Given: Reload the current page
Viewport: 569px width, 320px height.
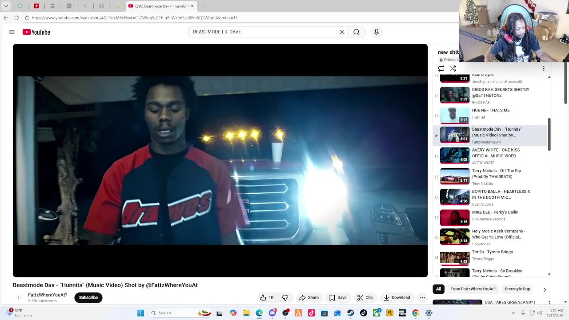Looking at the screenshot, I should click(x=16, y=18).
